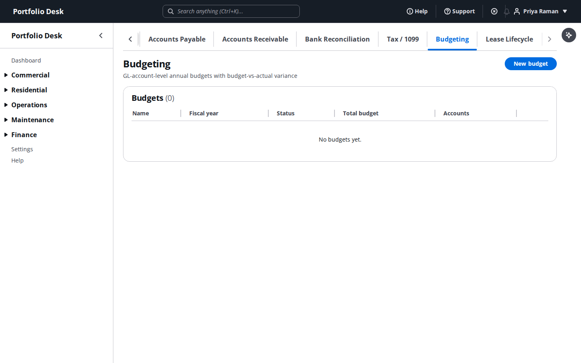581x363 pixels.
Task: Click the magnifier icon in the search box
Action: click(171, 11)
